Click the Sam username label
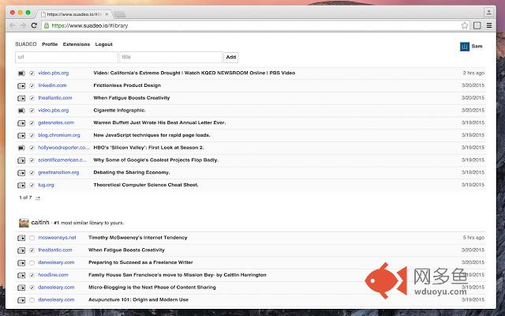The image size is (505, 316). pos(477,46)
